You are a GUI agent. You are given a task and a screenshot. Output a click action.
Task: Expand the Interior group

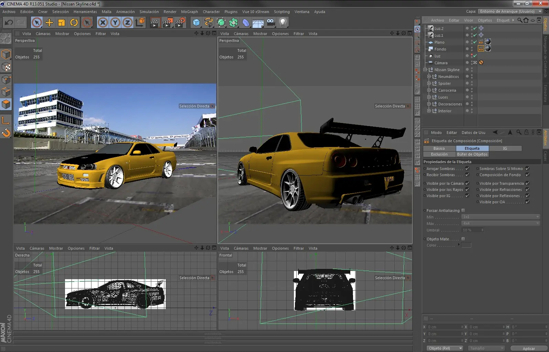(429, 111)
